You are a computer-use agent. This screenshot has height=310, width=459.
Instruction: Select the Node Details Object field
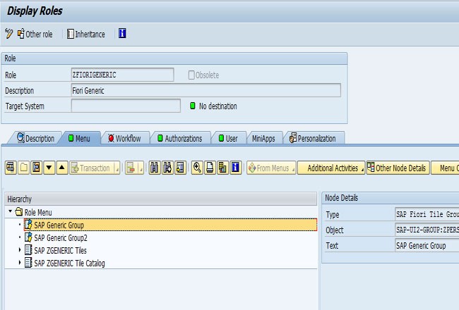[x=427, y=230]
